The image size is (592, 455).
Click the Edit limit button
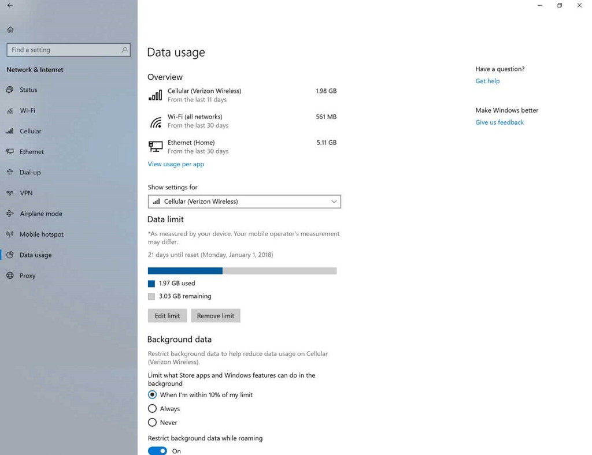167,316
